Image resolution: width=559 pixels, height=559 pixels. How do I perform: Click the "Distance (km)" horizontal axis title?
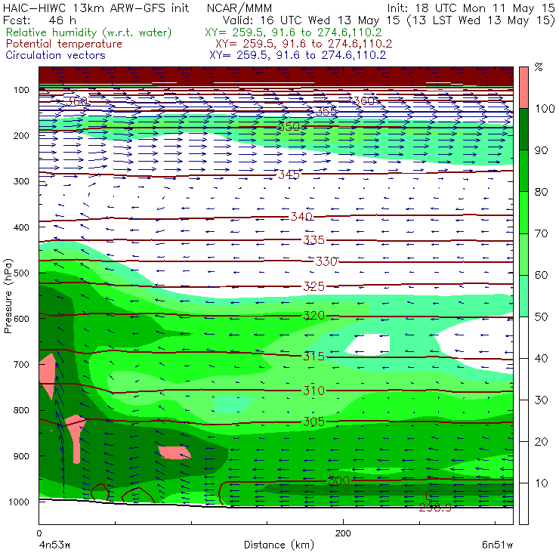(x=279, y=545)
